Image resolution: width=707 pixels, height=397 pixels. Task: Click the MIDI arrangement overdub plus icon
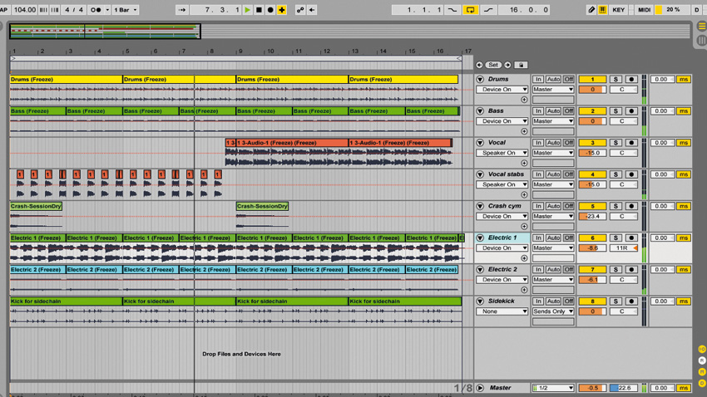[282, 9]
